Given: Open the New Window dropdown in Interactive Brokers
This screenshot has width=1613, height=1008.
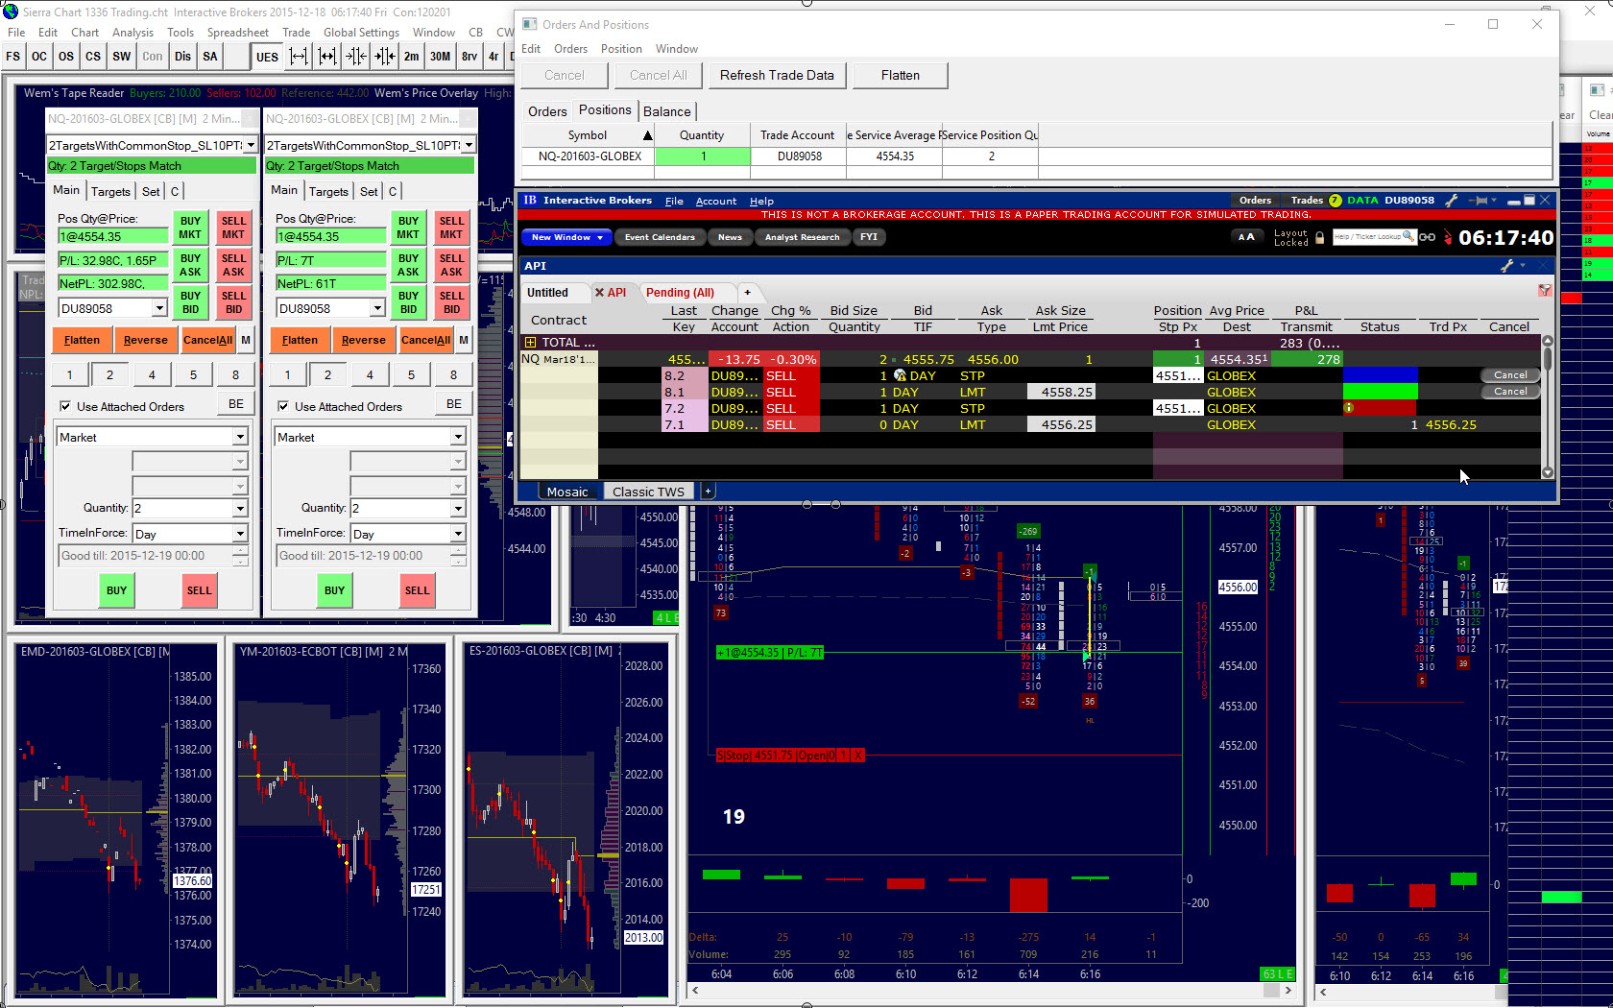Looking at the screenshot, I should click(x=566, y=237).
